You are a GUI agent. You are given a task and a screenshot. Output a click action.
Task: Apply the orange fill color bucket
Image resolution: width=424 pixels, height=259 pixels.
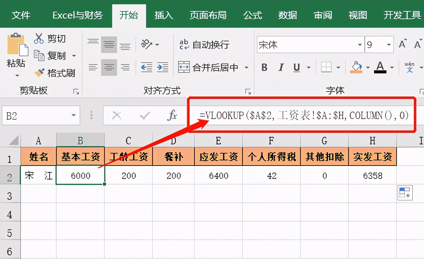[356, 67]
